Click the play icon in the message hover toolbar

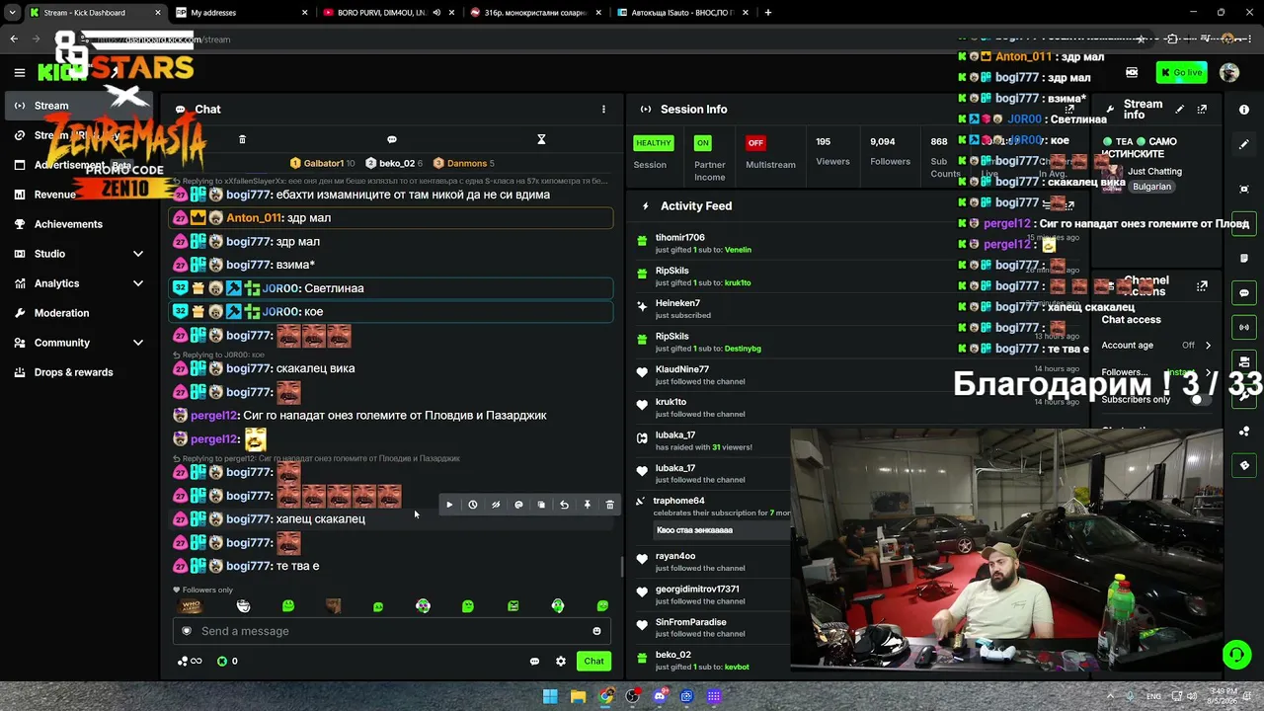point(449,505)
